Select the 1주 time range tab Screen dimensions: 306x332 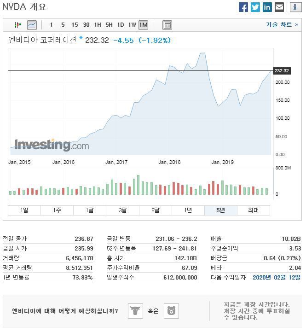point(57,210)
